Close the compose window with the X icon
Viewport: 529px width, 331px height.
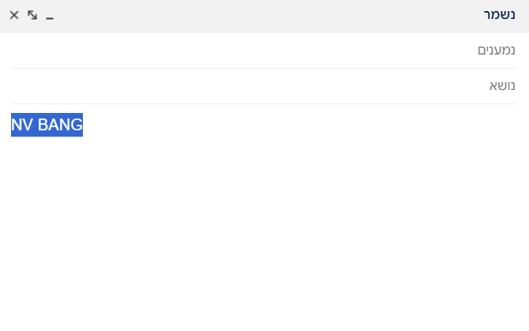[14, 15]
